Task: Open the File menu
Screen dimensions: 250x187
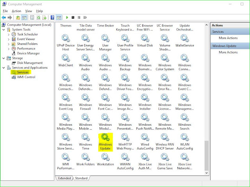Action: click(x=5, y=11)
